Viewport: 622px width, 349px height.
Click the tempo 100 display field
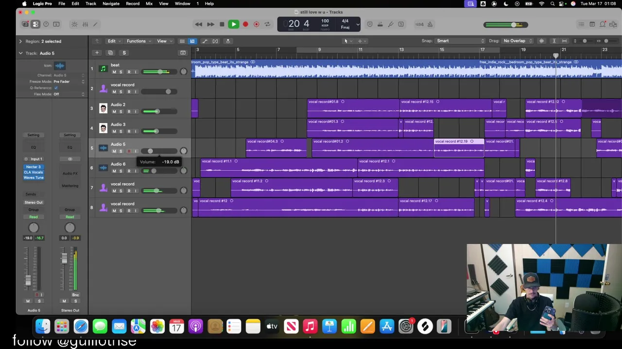tap(325, 21)
